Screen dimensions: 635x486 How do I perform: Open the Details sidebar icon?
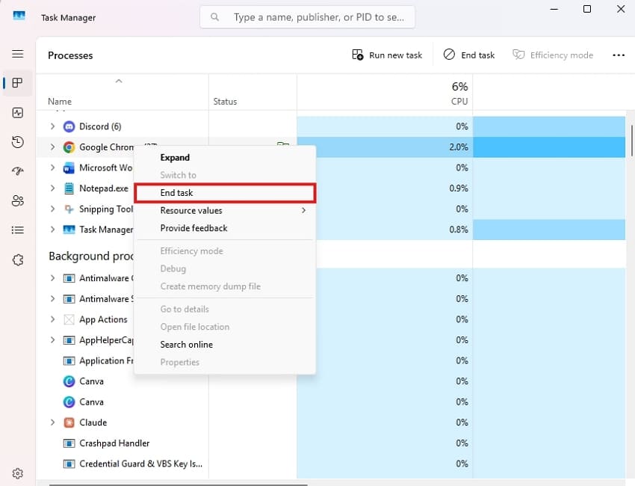tap(17, 230)
